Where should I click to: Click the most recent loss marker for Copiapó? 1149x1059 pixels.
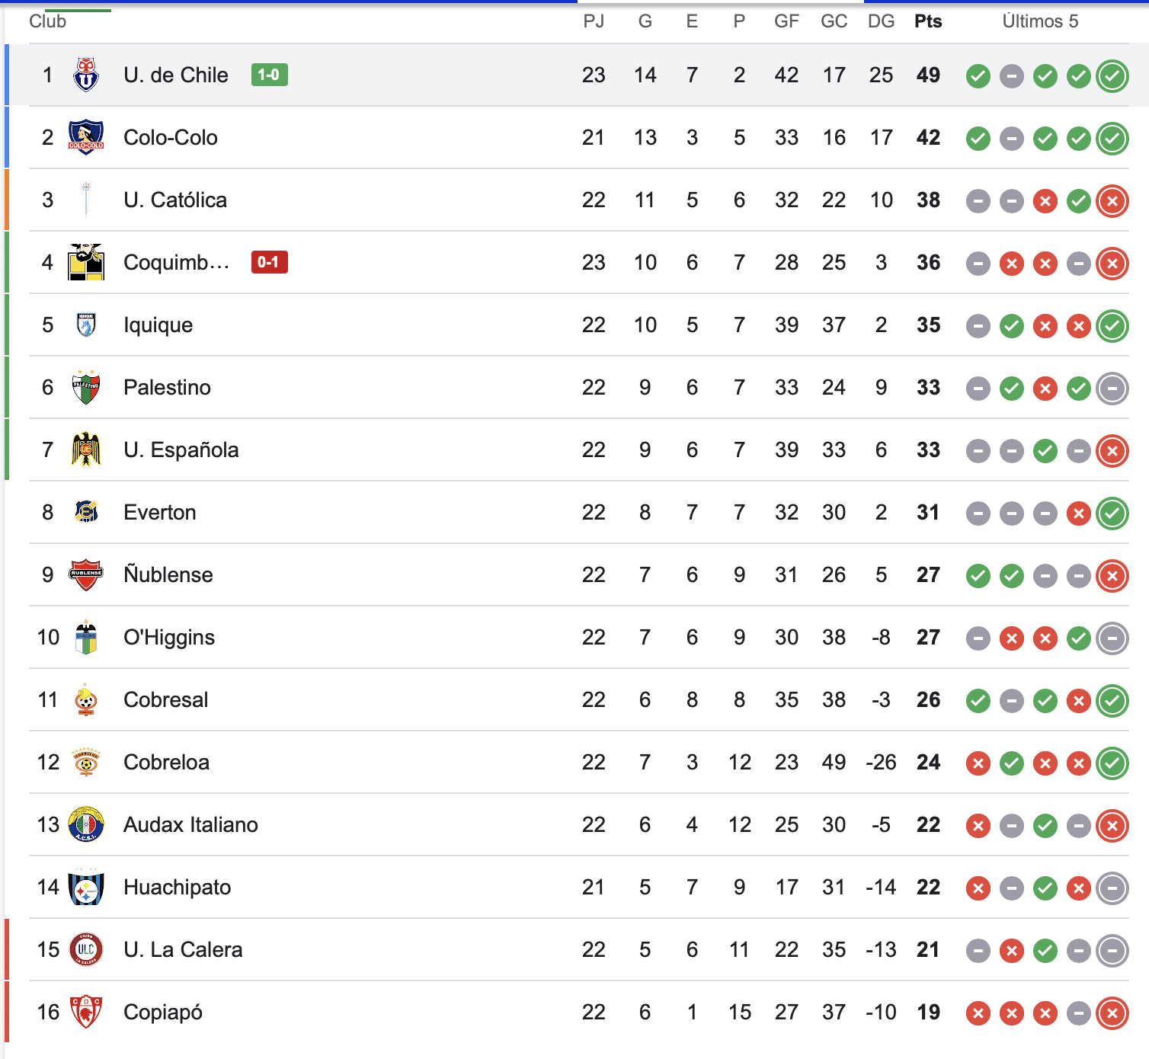(x=1112, y=1013)
